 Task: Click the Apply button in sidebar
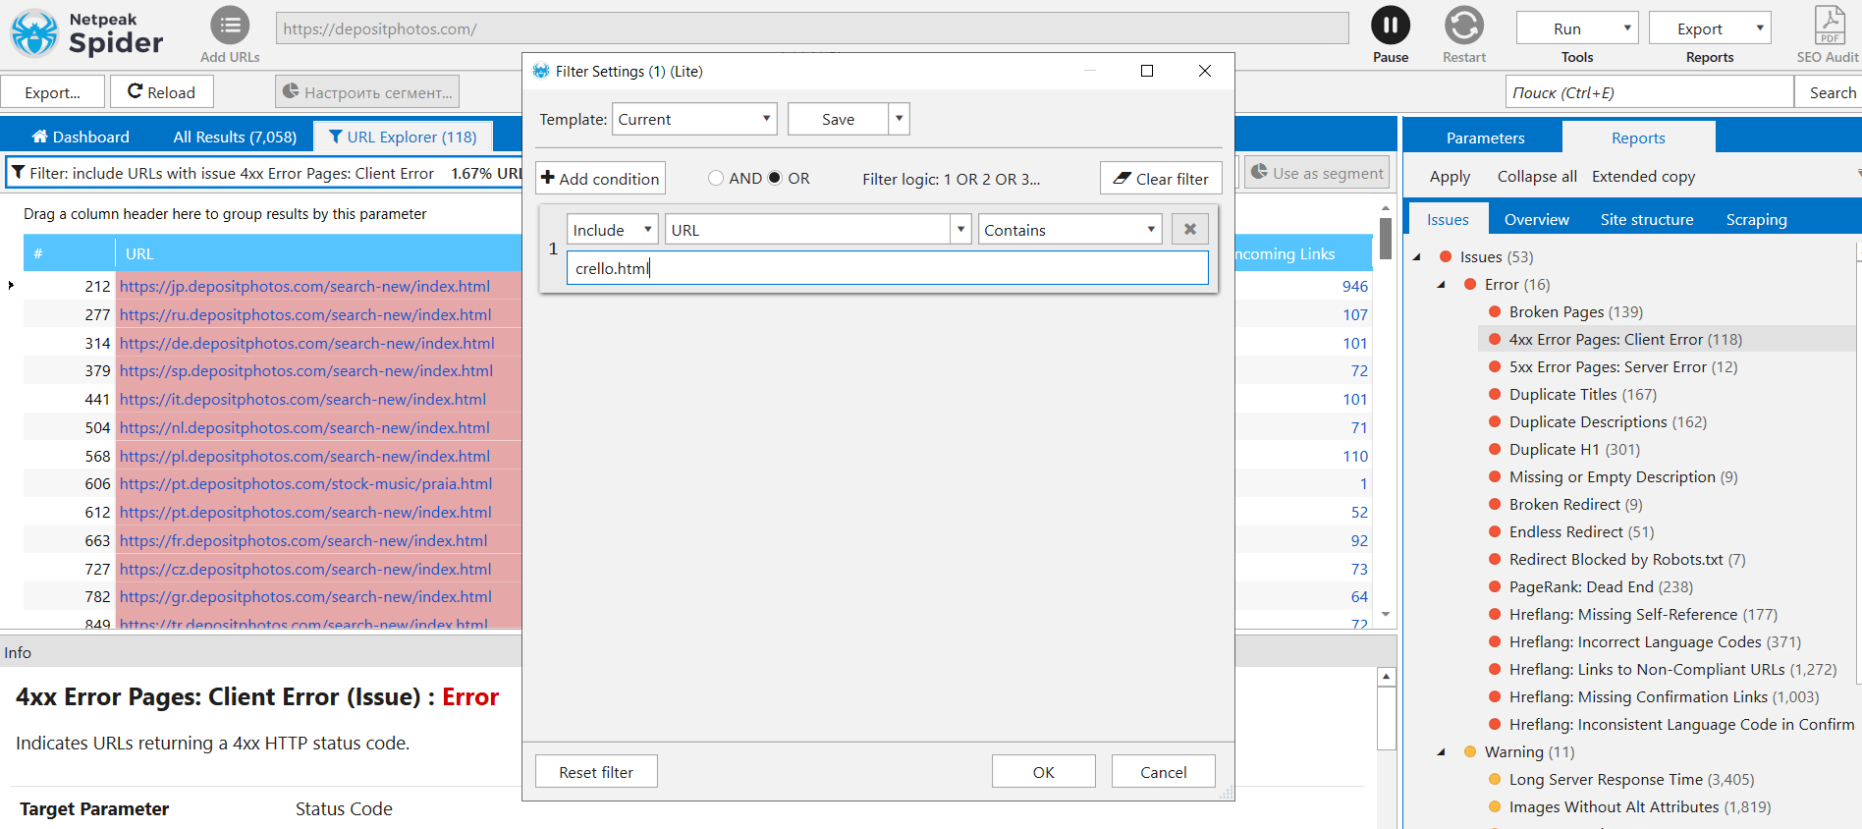pyautogui.click(x=1450, y=176)
